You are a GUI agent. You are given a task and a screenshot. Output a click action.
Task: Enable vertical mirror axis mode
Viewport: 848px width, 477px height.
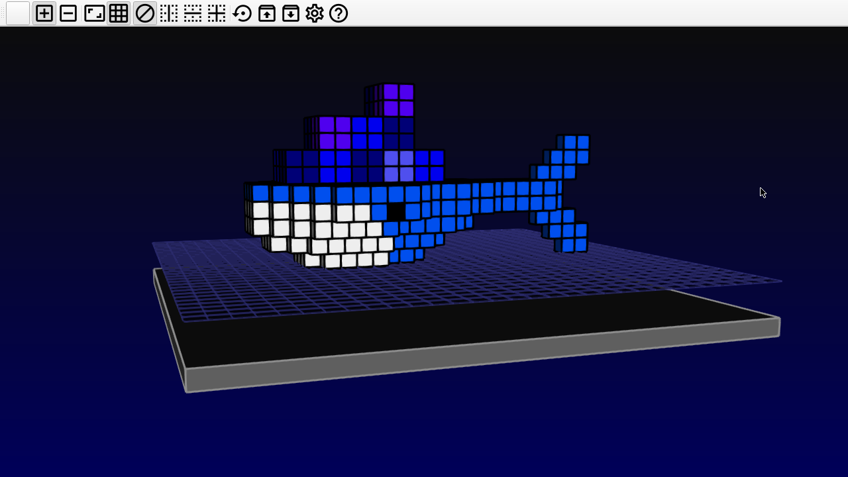click(x=169, y=13)
